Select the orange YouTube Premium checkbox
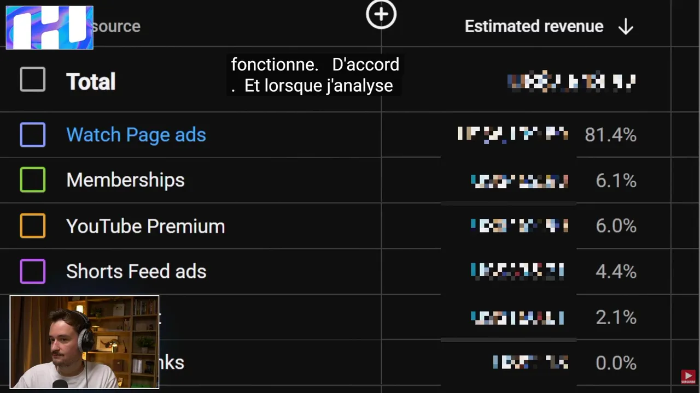700x393 pixels. pyautogui.click(x=33, y=226)
